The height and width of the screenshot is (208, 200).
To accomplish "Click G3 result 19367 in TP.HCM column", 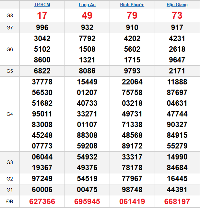I will click(42, 168).
